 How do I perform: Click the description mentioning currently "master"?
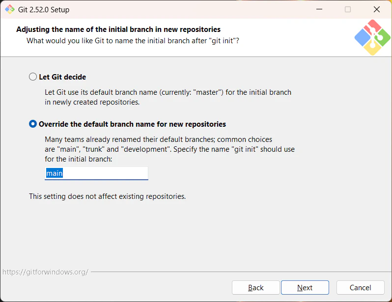click(x=168, y=97)
